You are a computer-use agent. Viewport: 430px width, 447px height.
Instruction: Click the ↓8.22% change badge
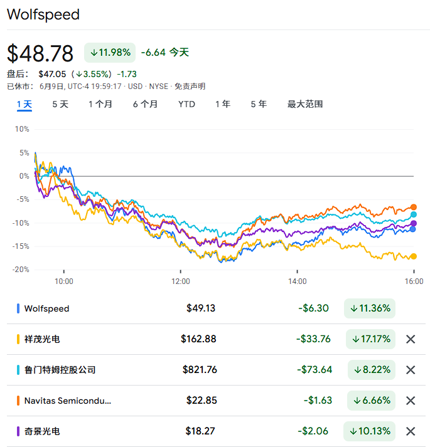372,370
